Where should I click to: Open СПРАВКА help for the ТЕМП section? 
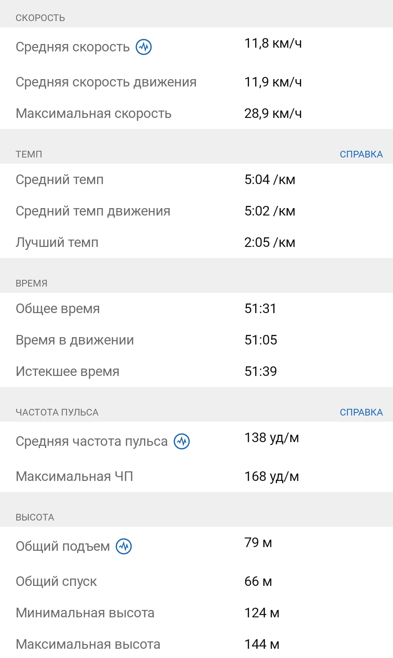[361, 154]
